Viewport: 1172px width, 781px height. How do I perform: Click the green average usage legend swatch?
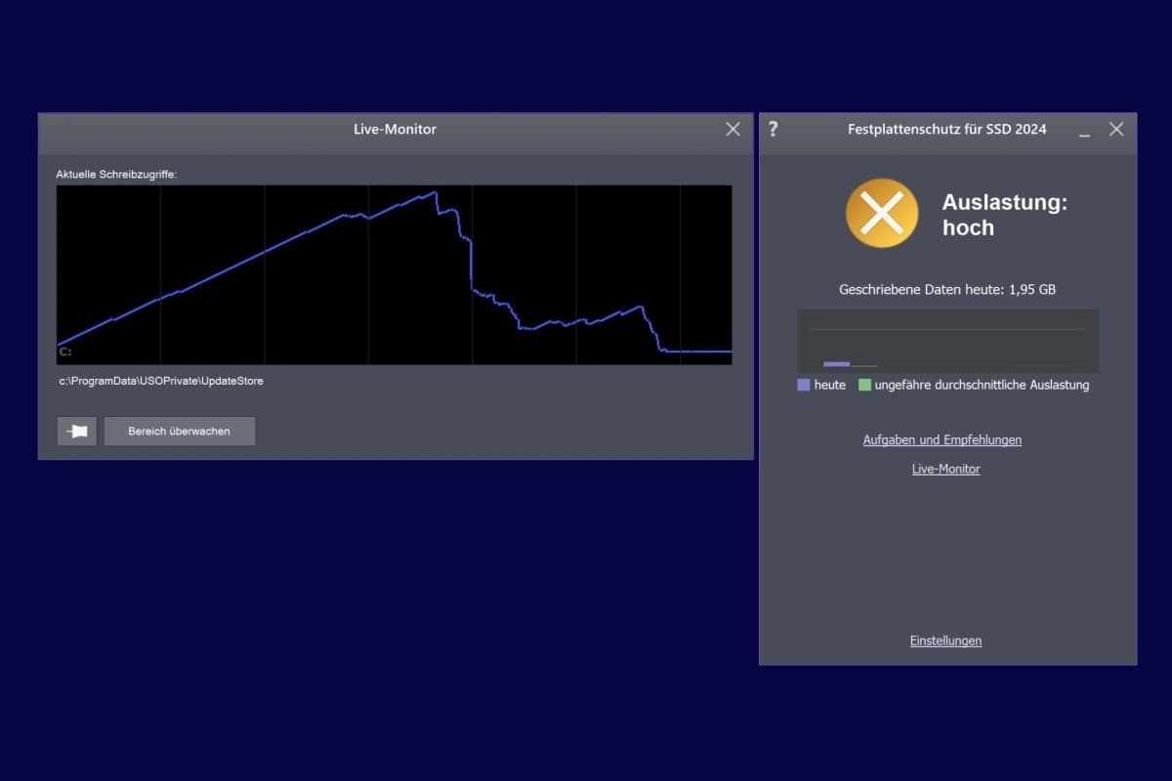pos(864,386)
